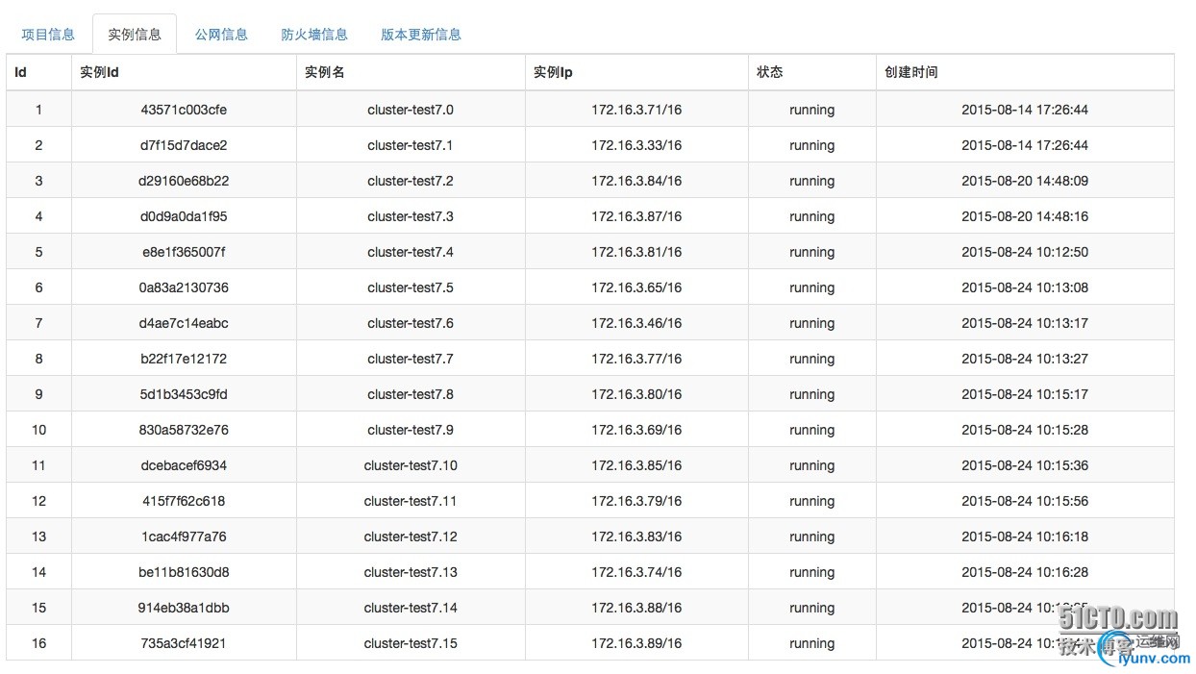This screenshot has height=674, width=1196.
Task: Select instance id dcebacef6934
Action: [x=184, y=465]
